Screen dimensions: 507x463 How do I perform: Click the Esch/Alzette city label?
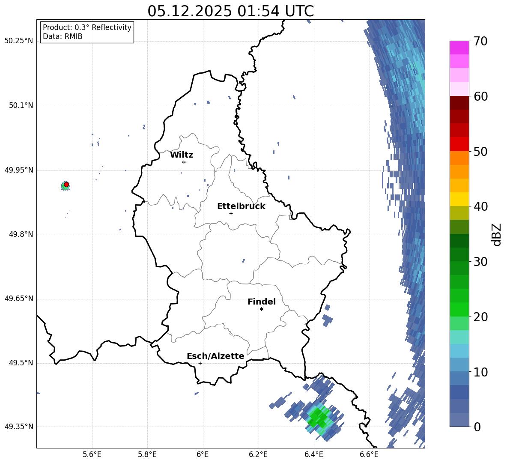(215, 356)
